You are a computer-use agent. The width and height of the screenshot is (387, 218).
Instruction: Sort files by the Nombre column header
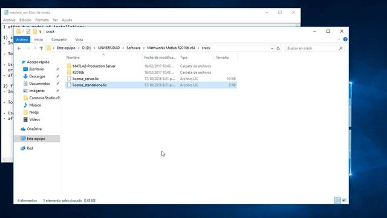click(x=73, y=58)
